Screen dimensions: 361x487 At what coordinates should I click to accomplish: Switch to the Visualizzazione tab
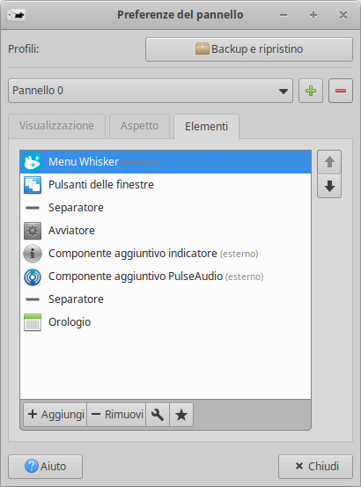point(57,126)
